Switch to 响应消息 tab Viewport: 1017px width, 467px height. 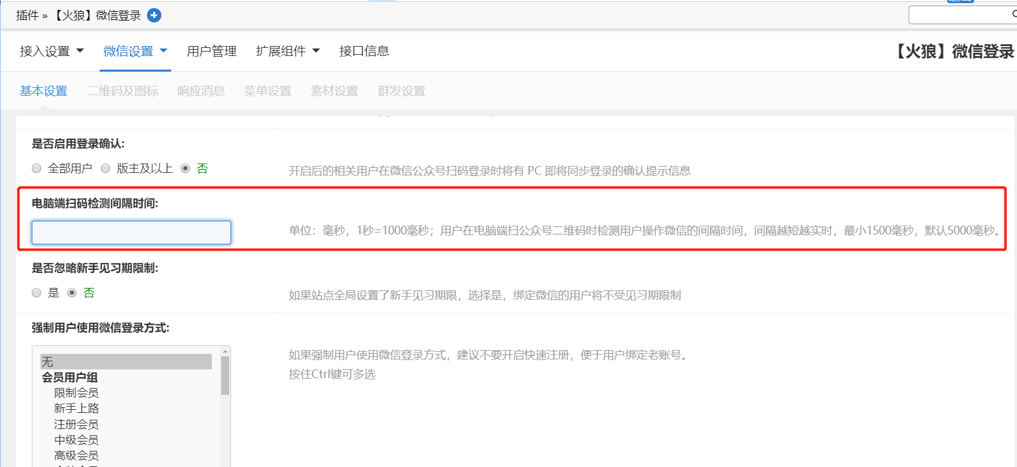(201, 91)
